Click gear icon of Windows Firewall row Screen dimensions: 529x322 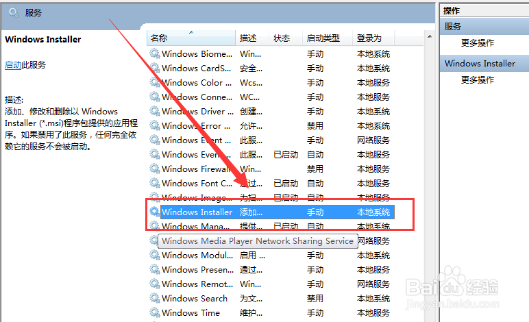click(x=155, y=169)
